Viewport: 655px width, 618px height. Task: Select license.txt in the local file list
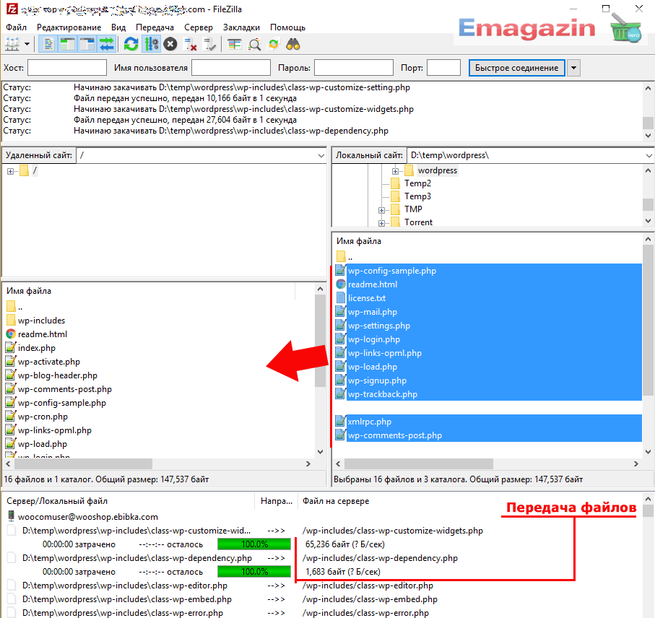click(x=489, y=298)
